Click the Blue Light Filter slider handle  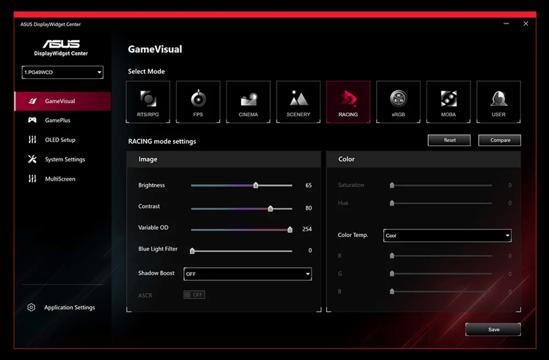192,251
